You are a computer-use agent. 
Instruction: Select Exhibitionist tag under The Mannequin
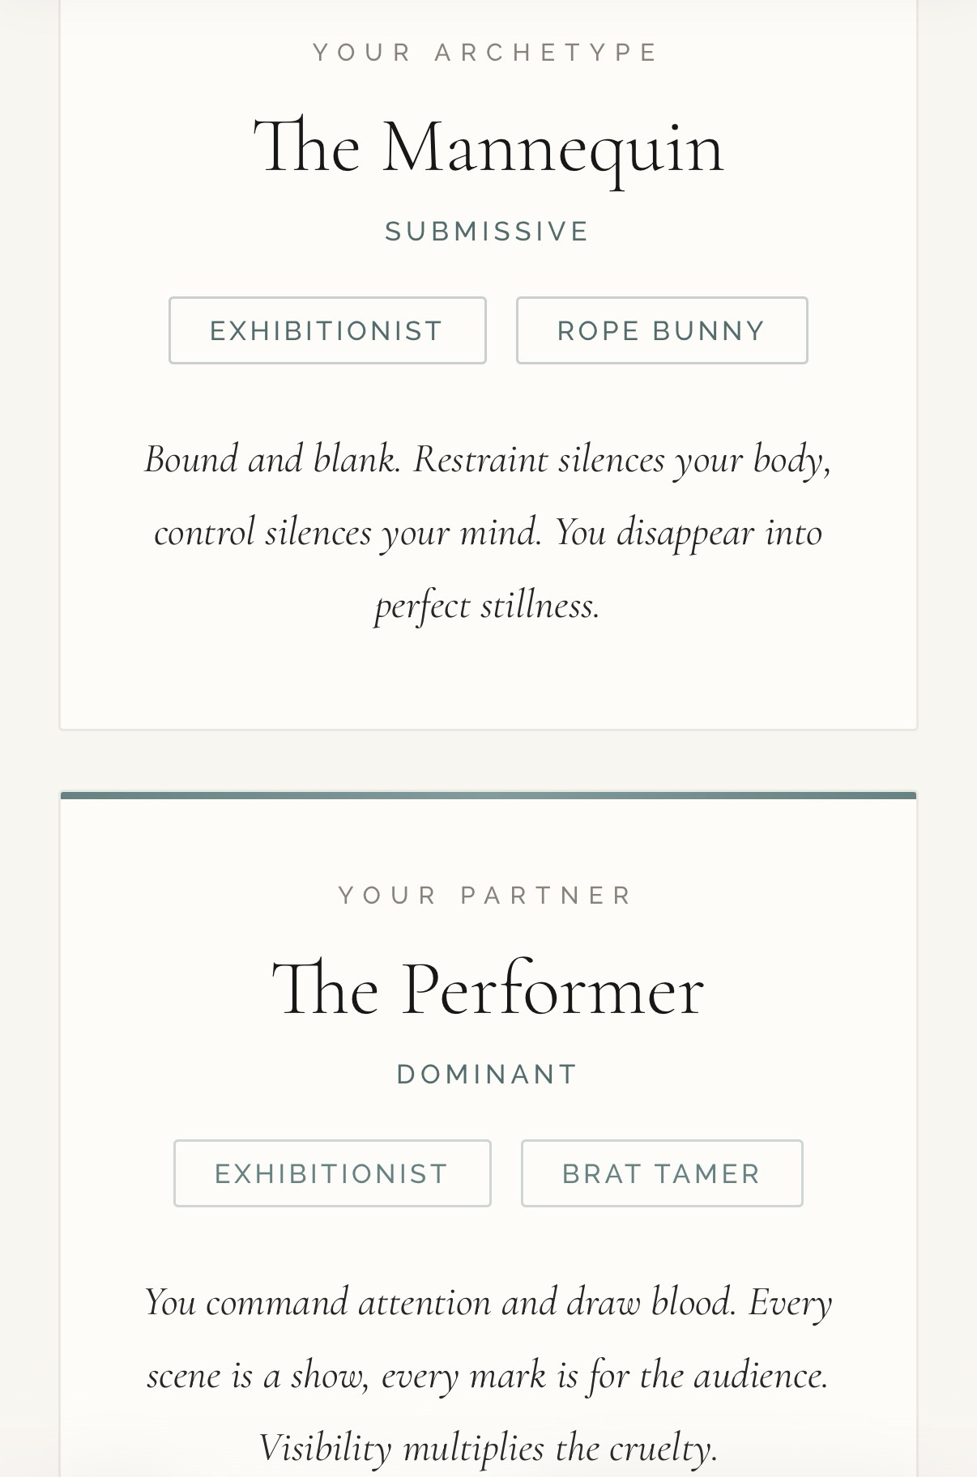[326, 330]
